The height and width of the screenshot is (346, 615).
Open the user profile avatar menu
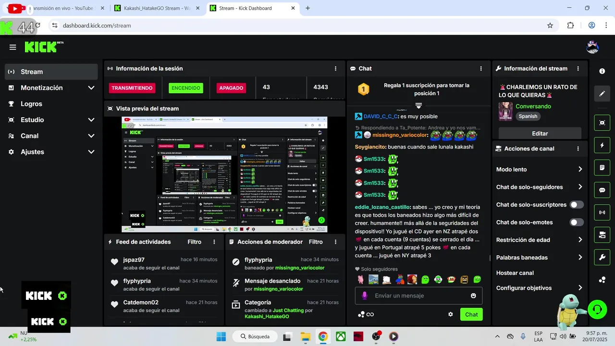tap(592, 47)
